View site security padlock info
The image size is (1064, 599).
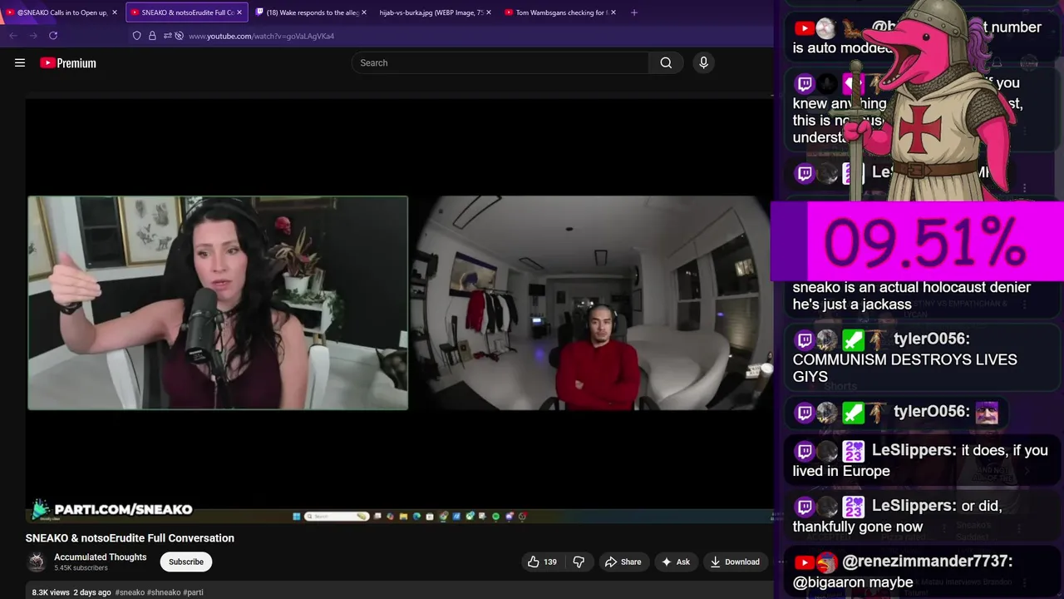(x=152, y=36)
